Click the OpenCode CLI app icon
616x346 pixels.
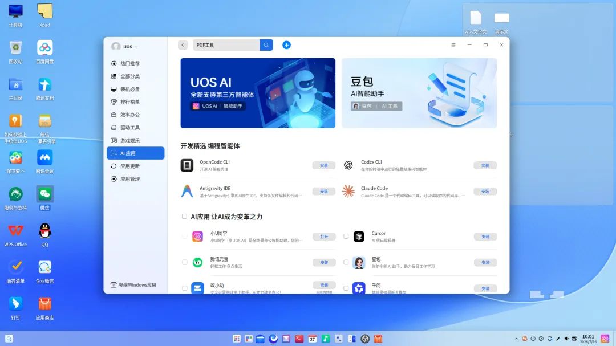pyautogui.click(x=187, y=165)
